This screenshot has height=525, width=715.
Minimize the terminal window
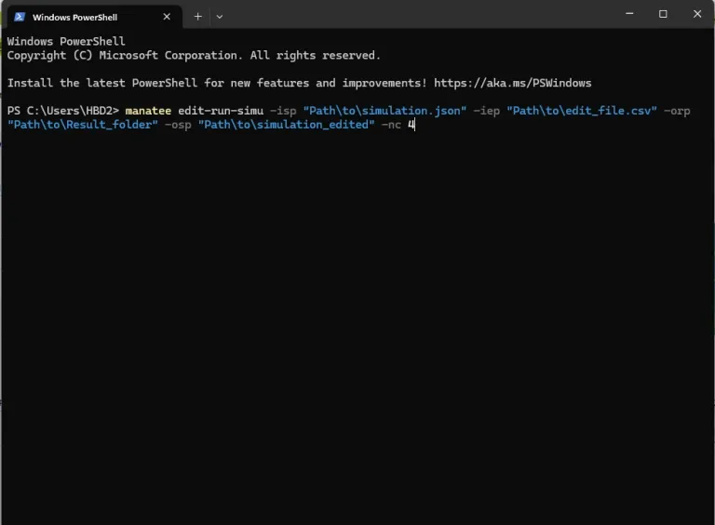629,14
